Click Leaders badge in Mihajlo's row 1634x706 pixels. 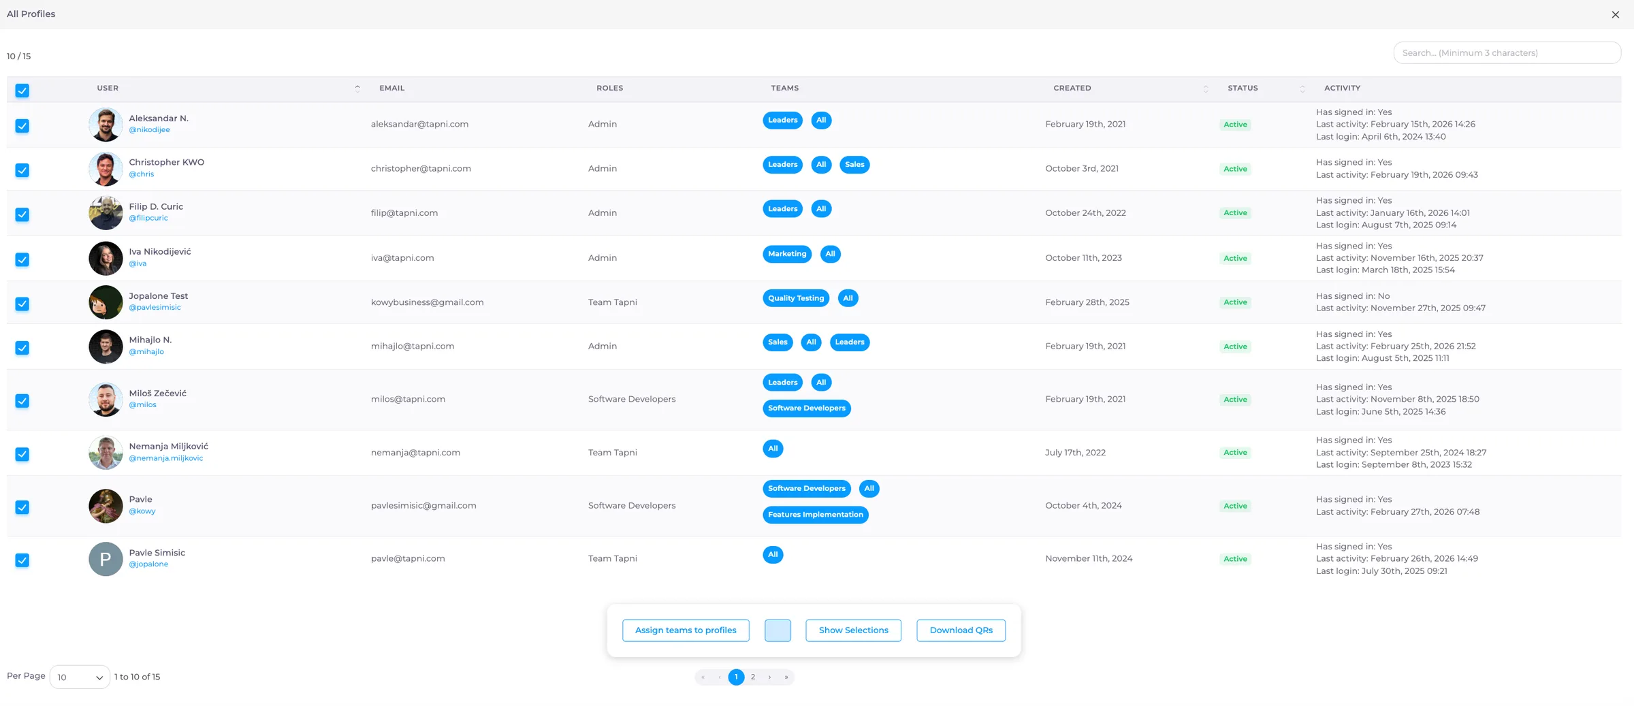[850, 342]
